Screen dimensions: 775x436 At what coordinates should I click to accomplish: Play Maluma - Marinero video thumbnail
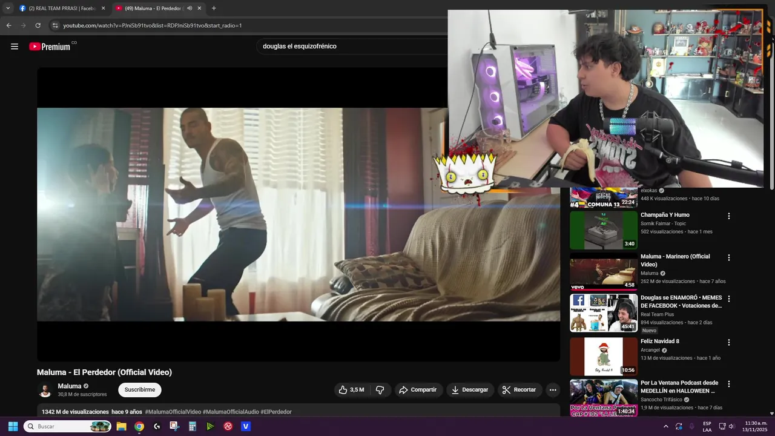tap(604, 272)
